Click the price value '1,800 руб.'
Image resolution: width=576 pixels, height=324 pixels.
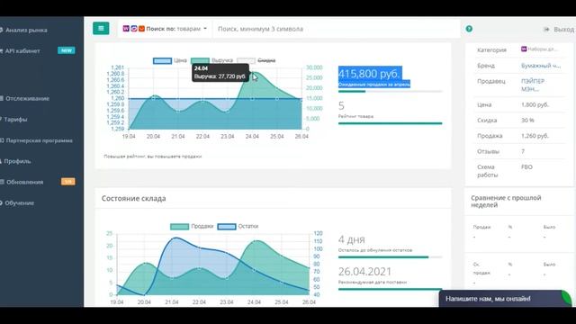click(x=535, y=104)
